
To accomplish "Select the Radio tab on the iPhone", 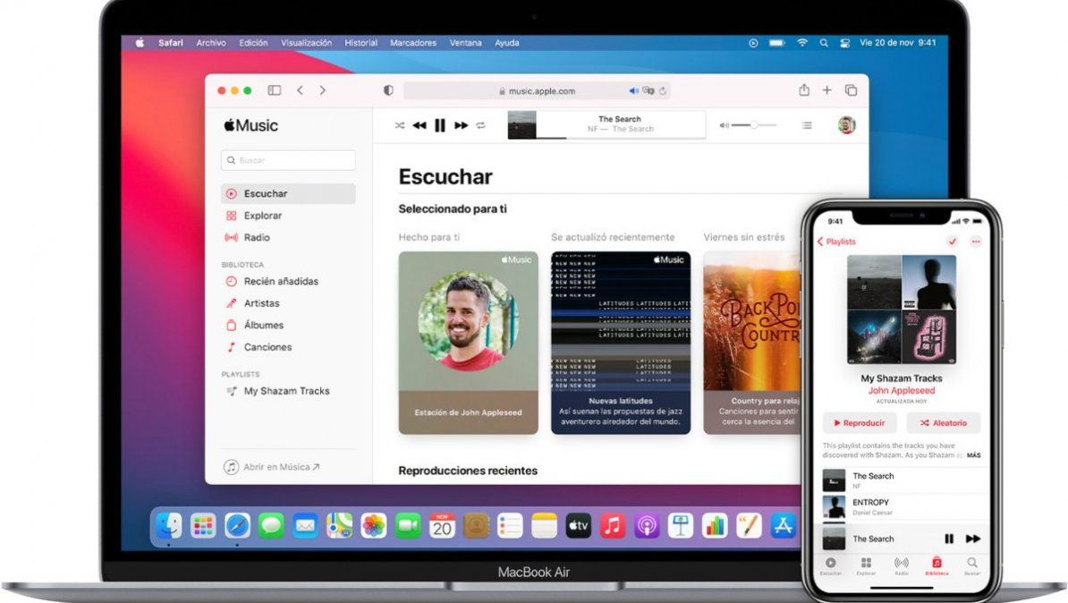I will (900, 564).
